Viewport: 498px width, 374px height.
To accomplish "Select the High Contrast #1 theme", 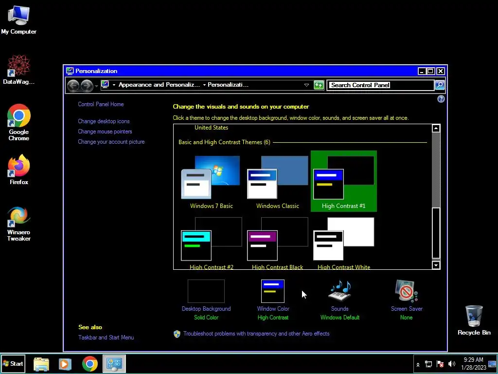I will pyautogui.click(x=344, y=181).
